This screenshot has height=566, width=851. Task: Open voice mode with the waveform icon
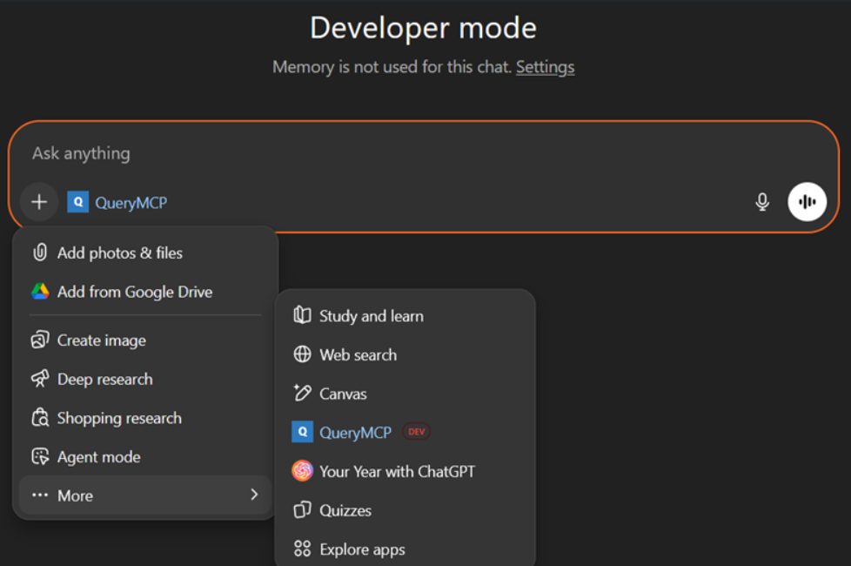click(806, 201)
